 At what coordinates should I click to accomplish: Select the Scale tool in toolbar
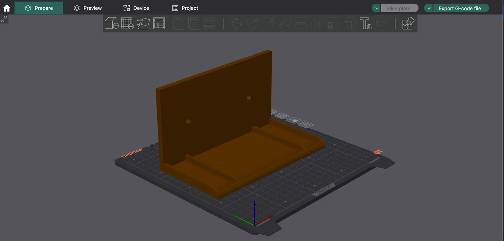click(269, 23)
